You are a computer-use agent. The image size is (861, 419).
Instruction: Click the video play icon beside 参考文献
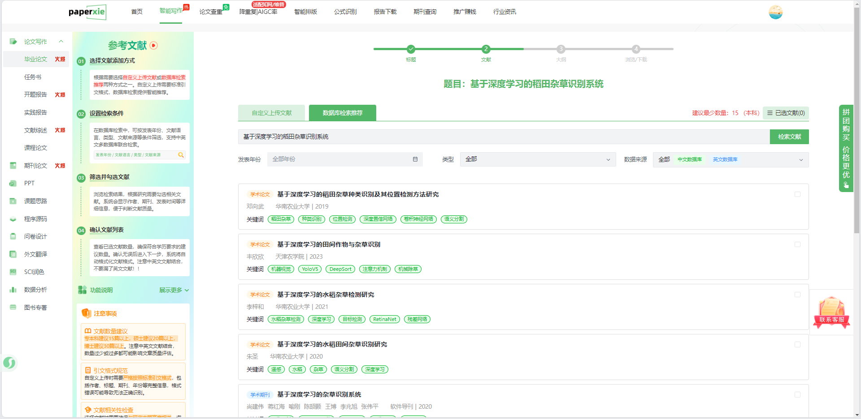pos(154,45)
